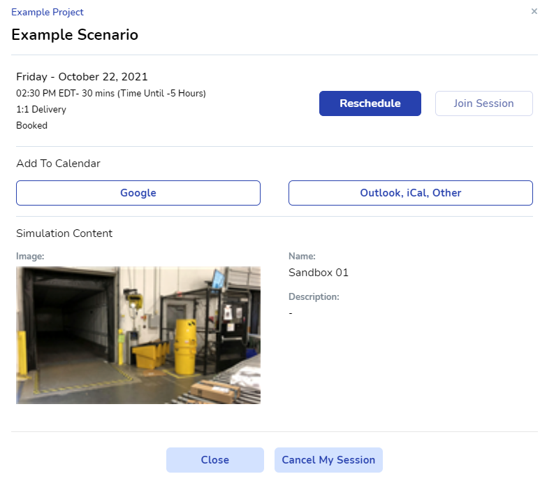Close the dialog with the X icon

click(534, 12)
